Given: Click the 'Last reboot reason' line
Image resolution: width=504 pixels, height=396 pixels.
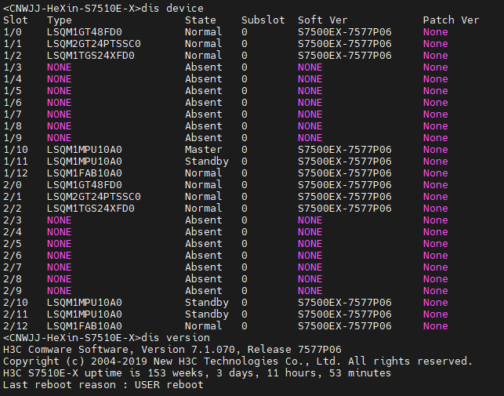Looking at the screenshot, I should 103,385.
